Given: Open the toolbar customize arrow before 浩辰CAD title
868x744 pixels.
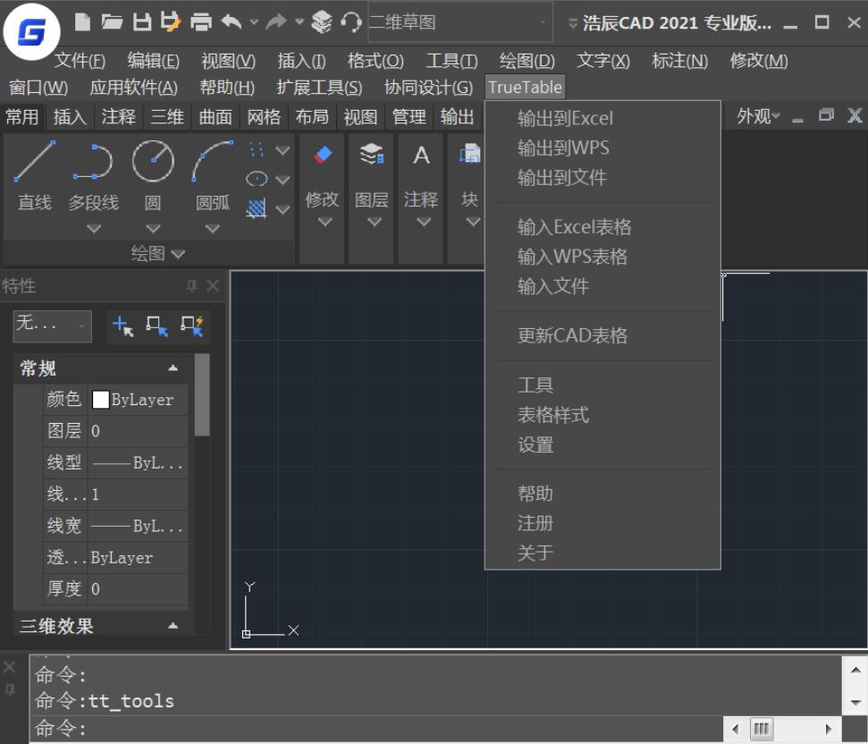Looking at the screenshot, I should coord(573,23).
